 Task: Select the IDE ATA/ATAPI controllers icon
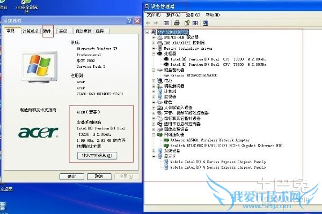(160, 43)
